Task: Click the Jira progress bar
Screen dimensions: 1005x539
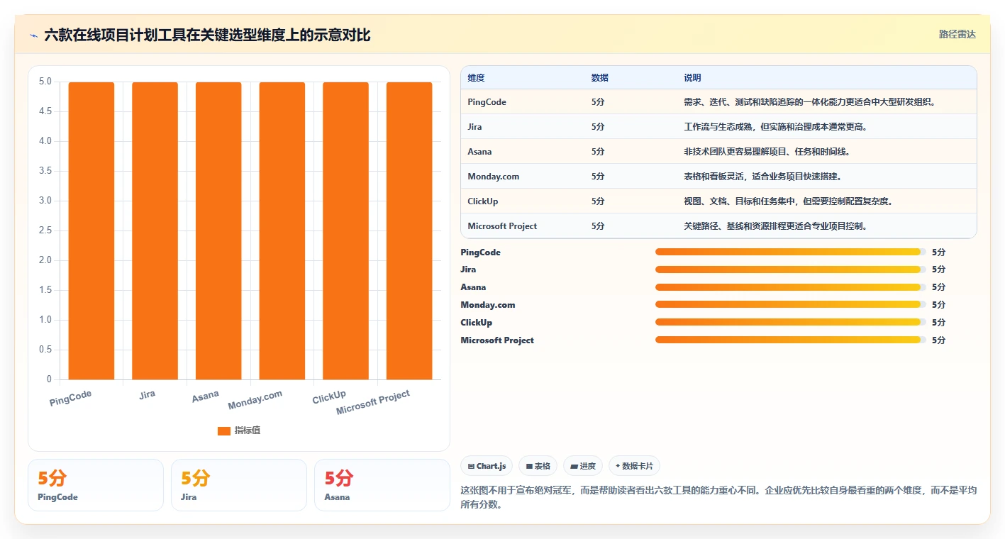Action: click(x=791, y=269)
